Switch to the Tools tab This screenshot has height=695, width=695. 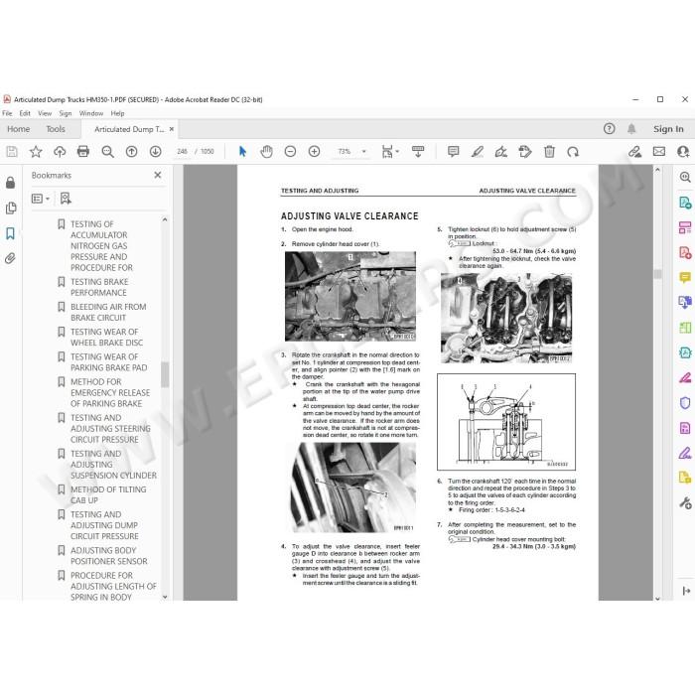coord(56,129)
